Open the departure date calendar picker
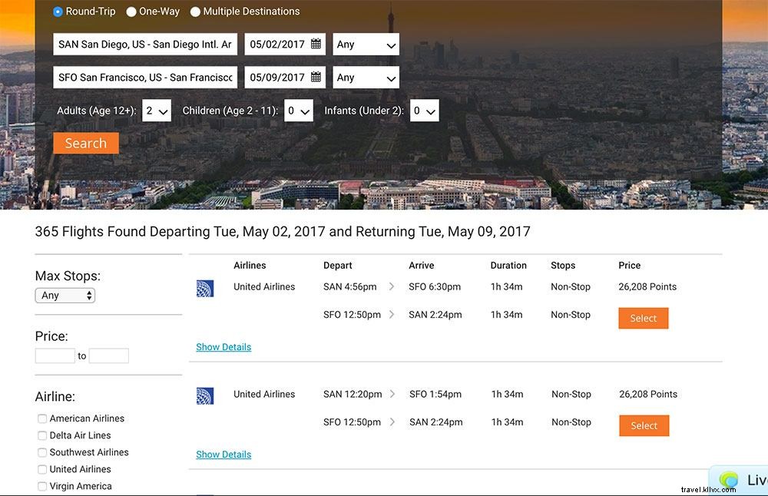Screen dimensions: 768x496 point(314,44)
